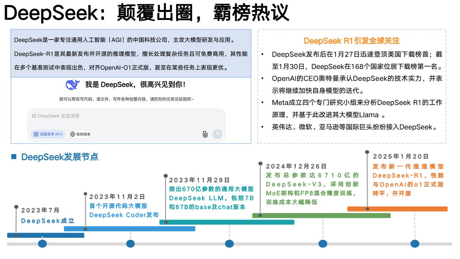The height and width of the screenshot is (259, 460).
Task: Click the 2024年12月26日 date label
Action: 296,166
